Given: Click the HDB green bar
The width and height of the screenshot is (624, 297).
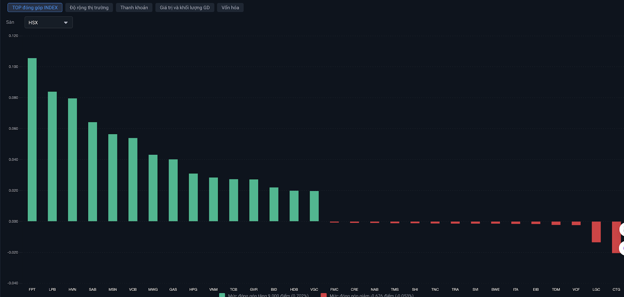Looking at the screenshot, I should [294, 206].
